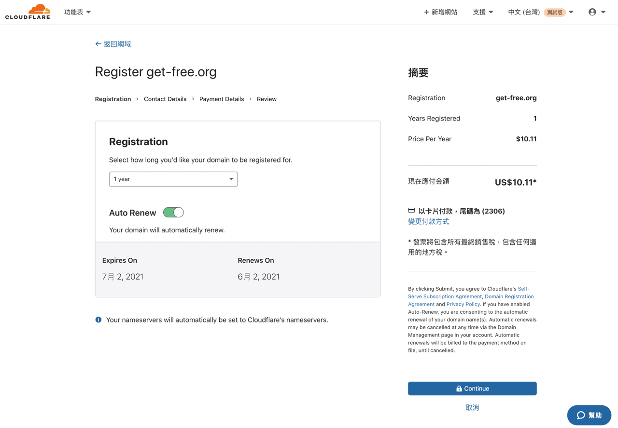Click the Expires On date 7月 2, 2021
618x428 pixels.
(123, 277)
